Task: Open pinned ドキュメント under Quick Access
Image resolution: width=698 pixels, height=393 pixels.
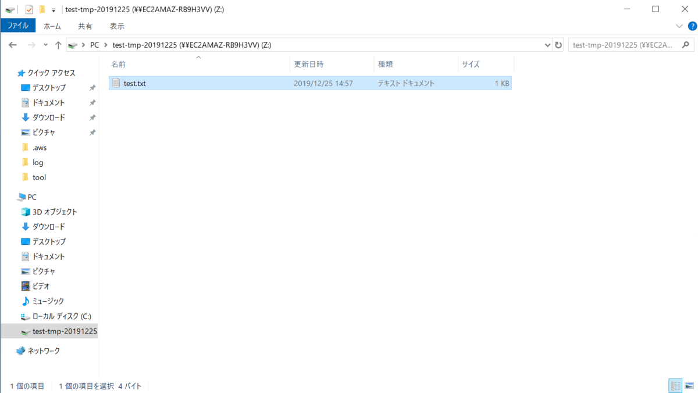Action: coord(48,102)
